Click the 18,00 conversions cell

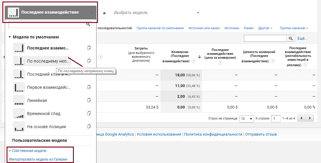pos(181,75)
